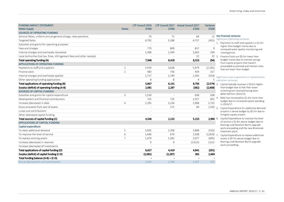Screen dimensions: 284x202
Task: Click the 8,323 total operating funding value
Action: pos(196,60)
